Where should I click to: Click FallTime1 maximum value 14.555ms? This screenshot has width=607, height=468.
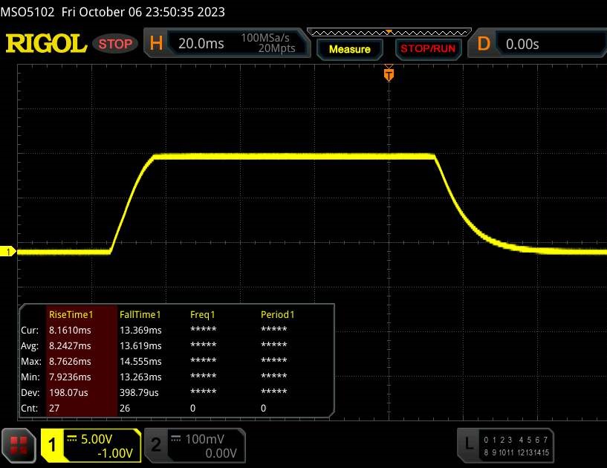[x=140, y=361]
